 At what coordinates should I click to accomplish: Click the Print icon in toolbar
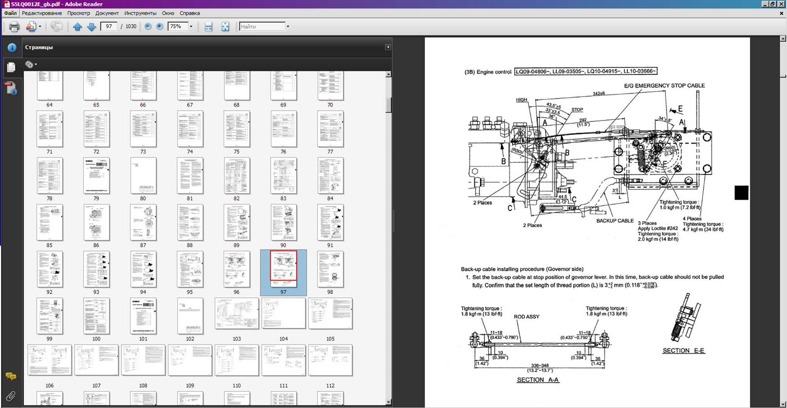coord(14,27)
